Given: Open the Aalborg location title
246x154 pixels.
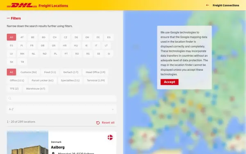Looking at the screenshot, I should (58, 147).
